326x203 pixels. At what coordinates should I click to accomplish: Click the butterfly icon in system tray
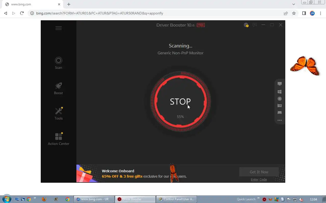click(x=270, y=199)
